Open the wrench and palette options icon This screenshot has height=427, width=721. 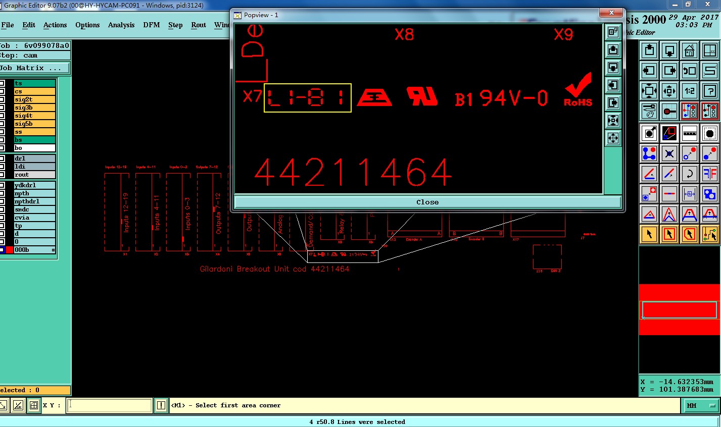coord(649,111)
